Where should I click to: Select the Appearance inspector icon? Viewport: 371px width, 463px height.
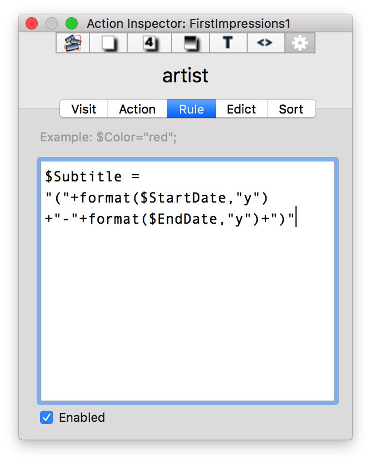(x=191, y=43)
